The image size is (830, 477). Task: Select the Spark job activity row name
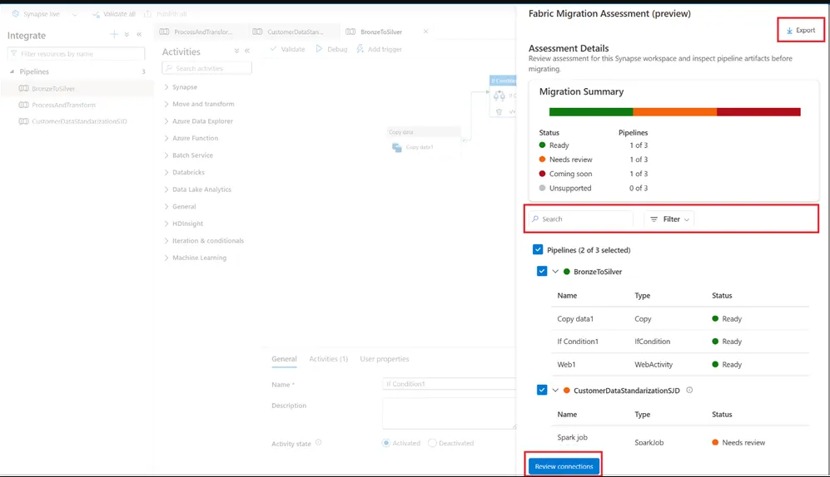pos(572,437)
